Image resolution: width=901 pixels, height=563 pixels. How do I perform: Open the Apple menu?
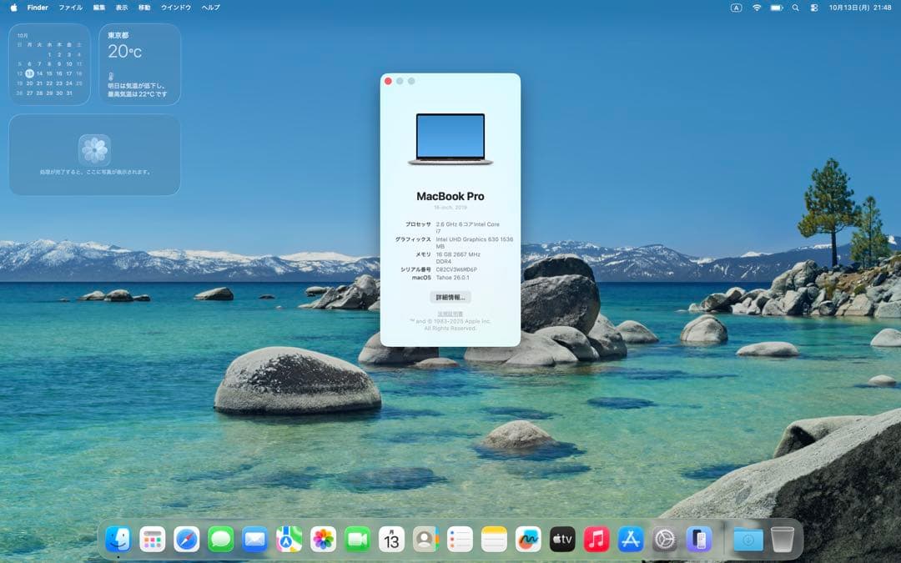click(x=12, y=8)
